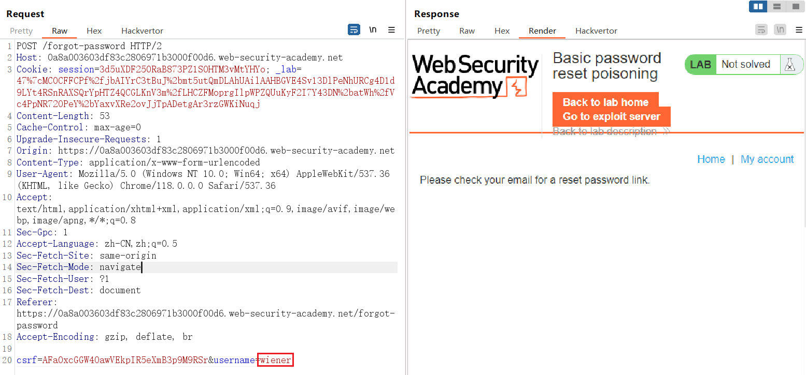Open the Response panel hamburger options menu

(x=799, y=30)
